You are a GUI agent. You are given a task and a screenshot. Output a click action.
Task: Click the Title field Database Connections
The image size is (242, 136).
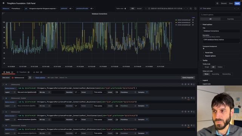[221, 31]
